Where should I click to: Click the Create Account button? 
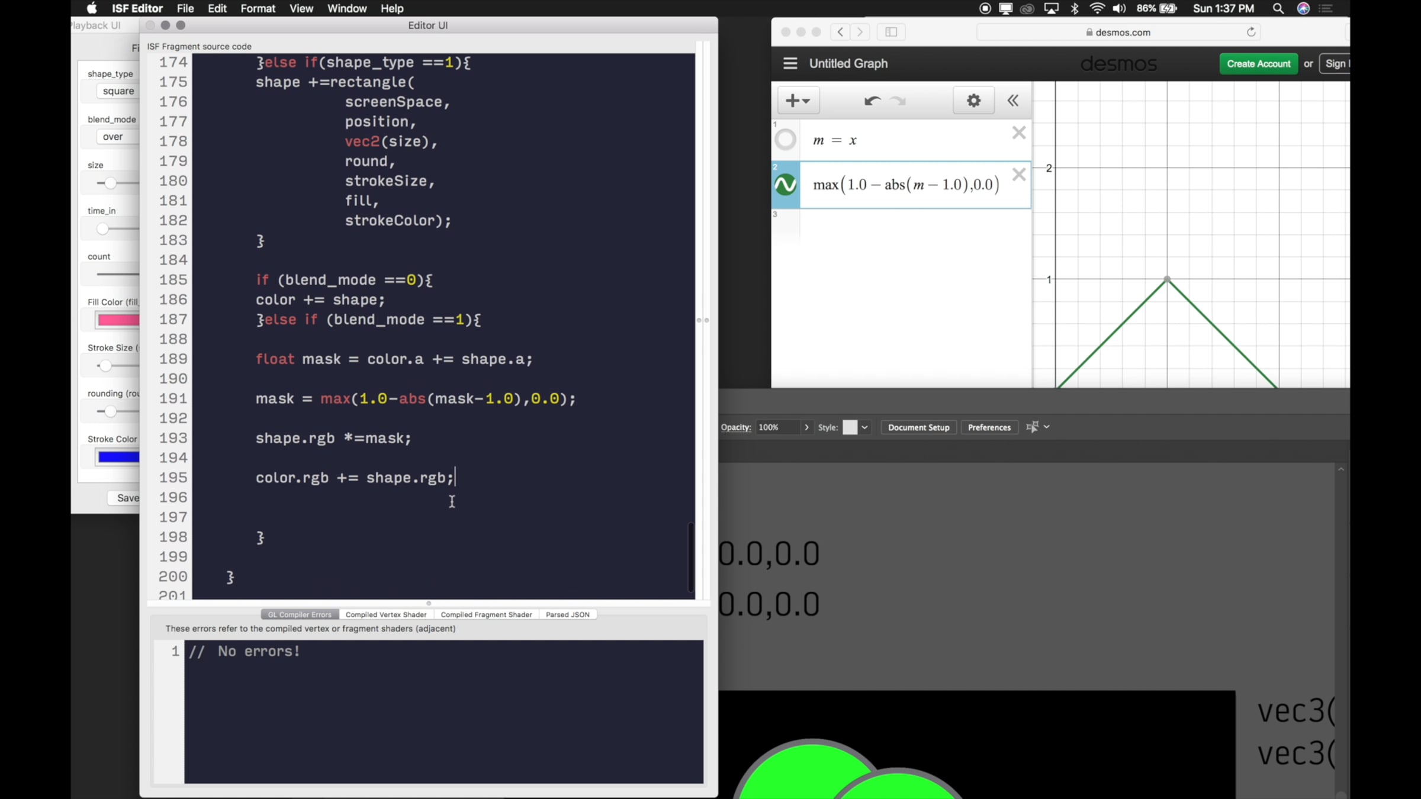(1259, 63)
